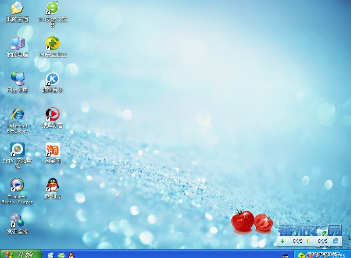Image resolution: width=351 pixels, height=258 pixels.
Task: Launch 360 browser from quick launch bar
Action: [x=61, y=255]
